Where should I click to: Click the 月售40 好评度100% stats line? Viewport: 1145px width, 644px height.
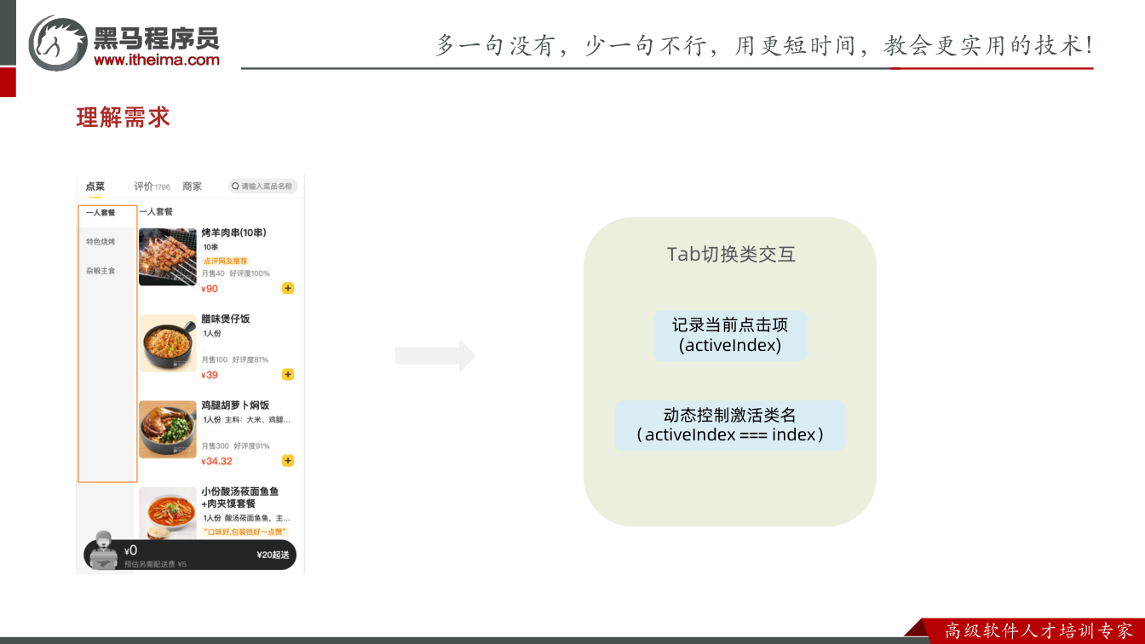235,273
